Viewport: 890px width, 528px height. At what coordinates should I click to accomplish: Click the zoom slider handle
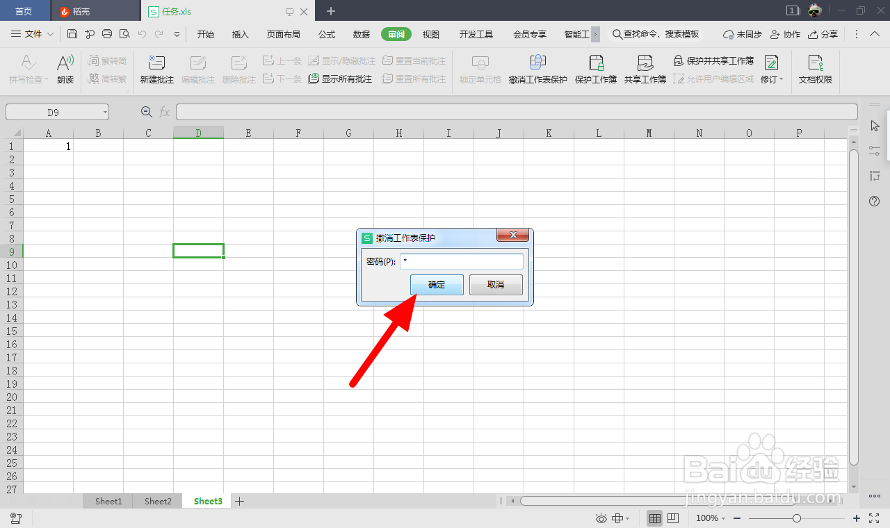click(x=797, y=518)
